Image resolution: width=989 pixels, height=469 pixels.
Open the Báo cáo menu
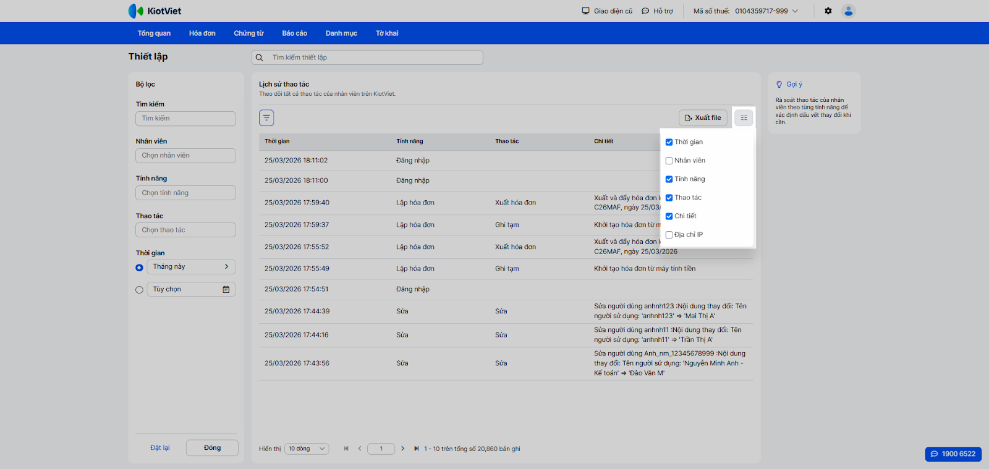click(x=294, y=33)
